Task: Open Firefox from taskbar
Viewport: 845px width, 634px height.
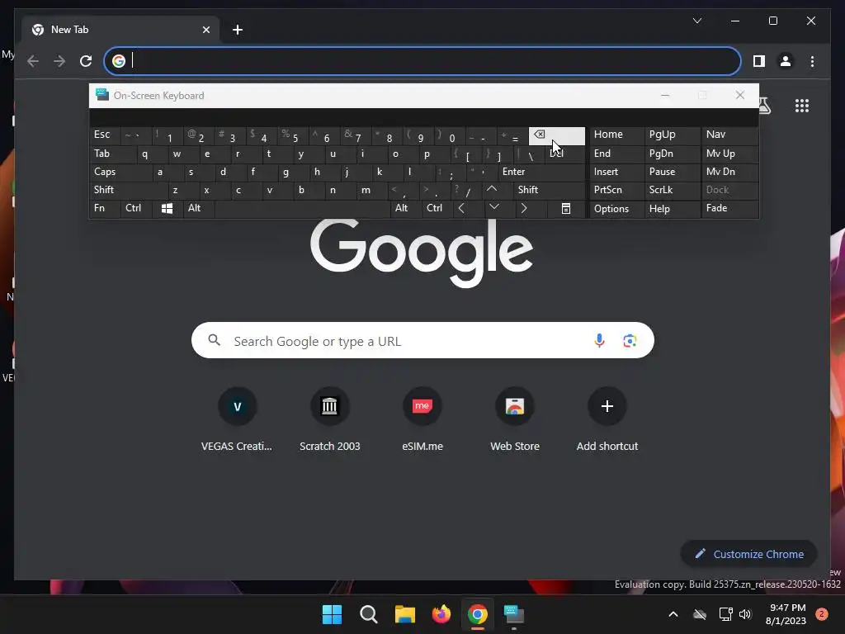Action: pos(441,614)
